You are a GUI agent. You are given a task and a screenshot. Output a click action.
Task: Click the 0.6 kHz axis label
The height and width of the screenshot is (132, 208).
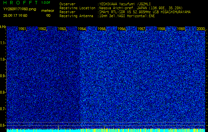(x=2, y=125)
